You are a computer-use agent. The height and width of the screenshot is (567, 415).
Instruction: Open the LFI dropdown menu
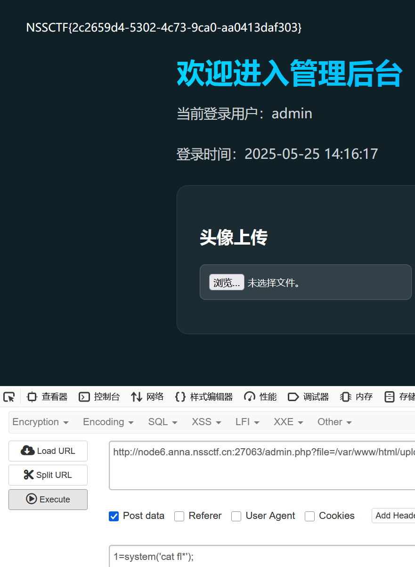click(247, 422)
